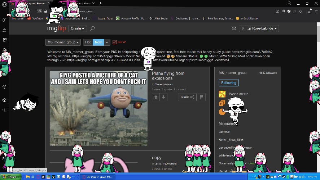
Task: Click the volume icon in system tray
Action: pyautogui.click(x=303, y=177)
